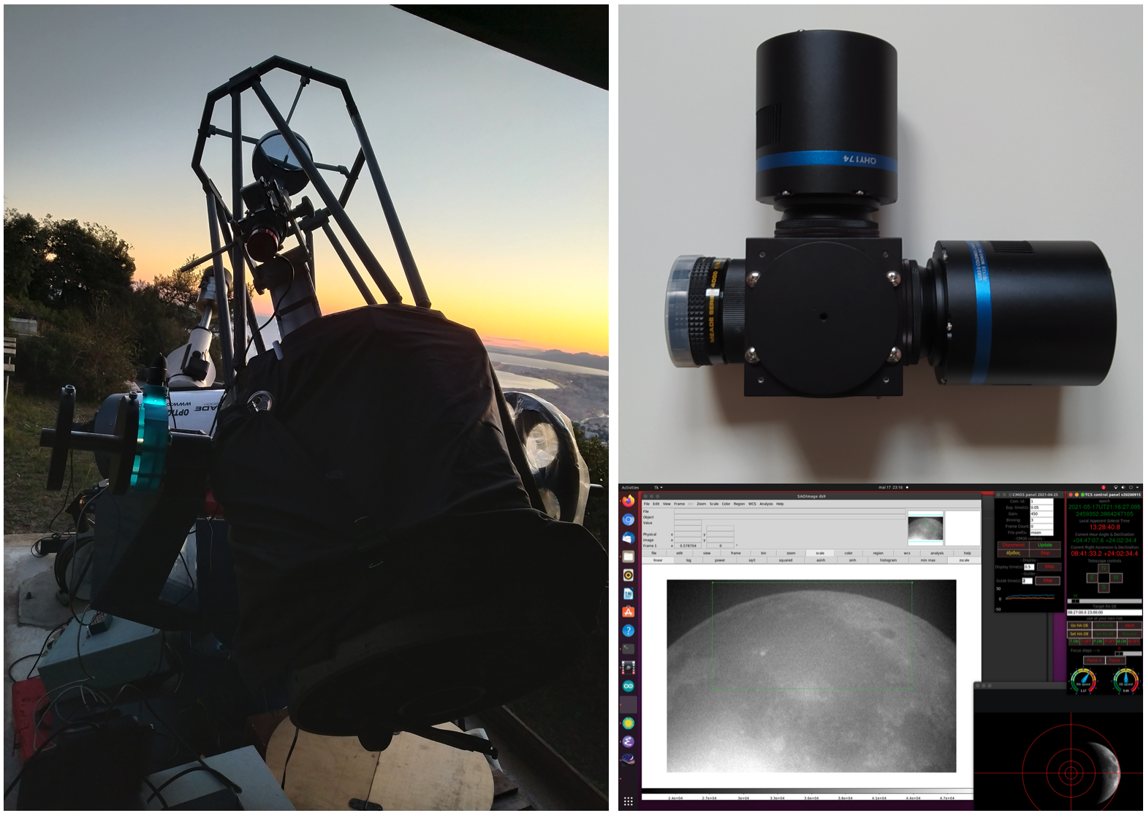The height and width of the screenshot is (813, 1146).
Task: Select 'log' scale in ds9
Action: pos(688,560)
